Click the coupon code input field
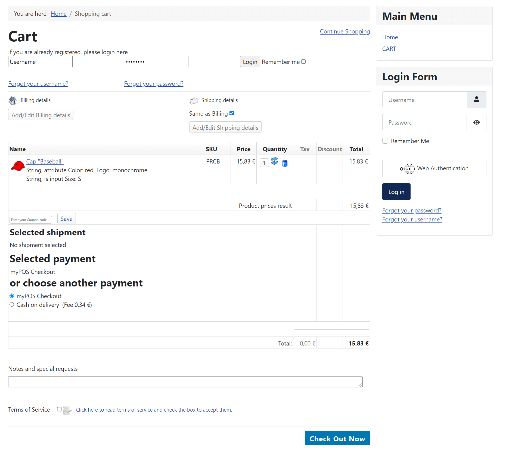Image resolution: width=506 pixels, height=466 pixels. pos(30,220)
